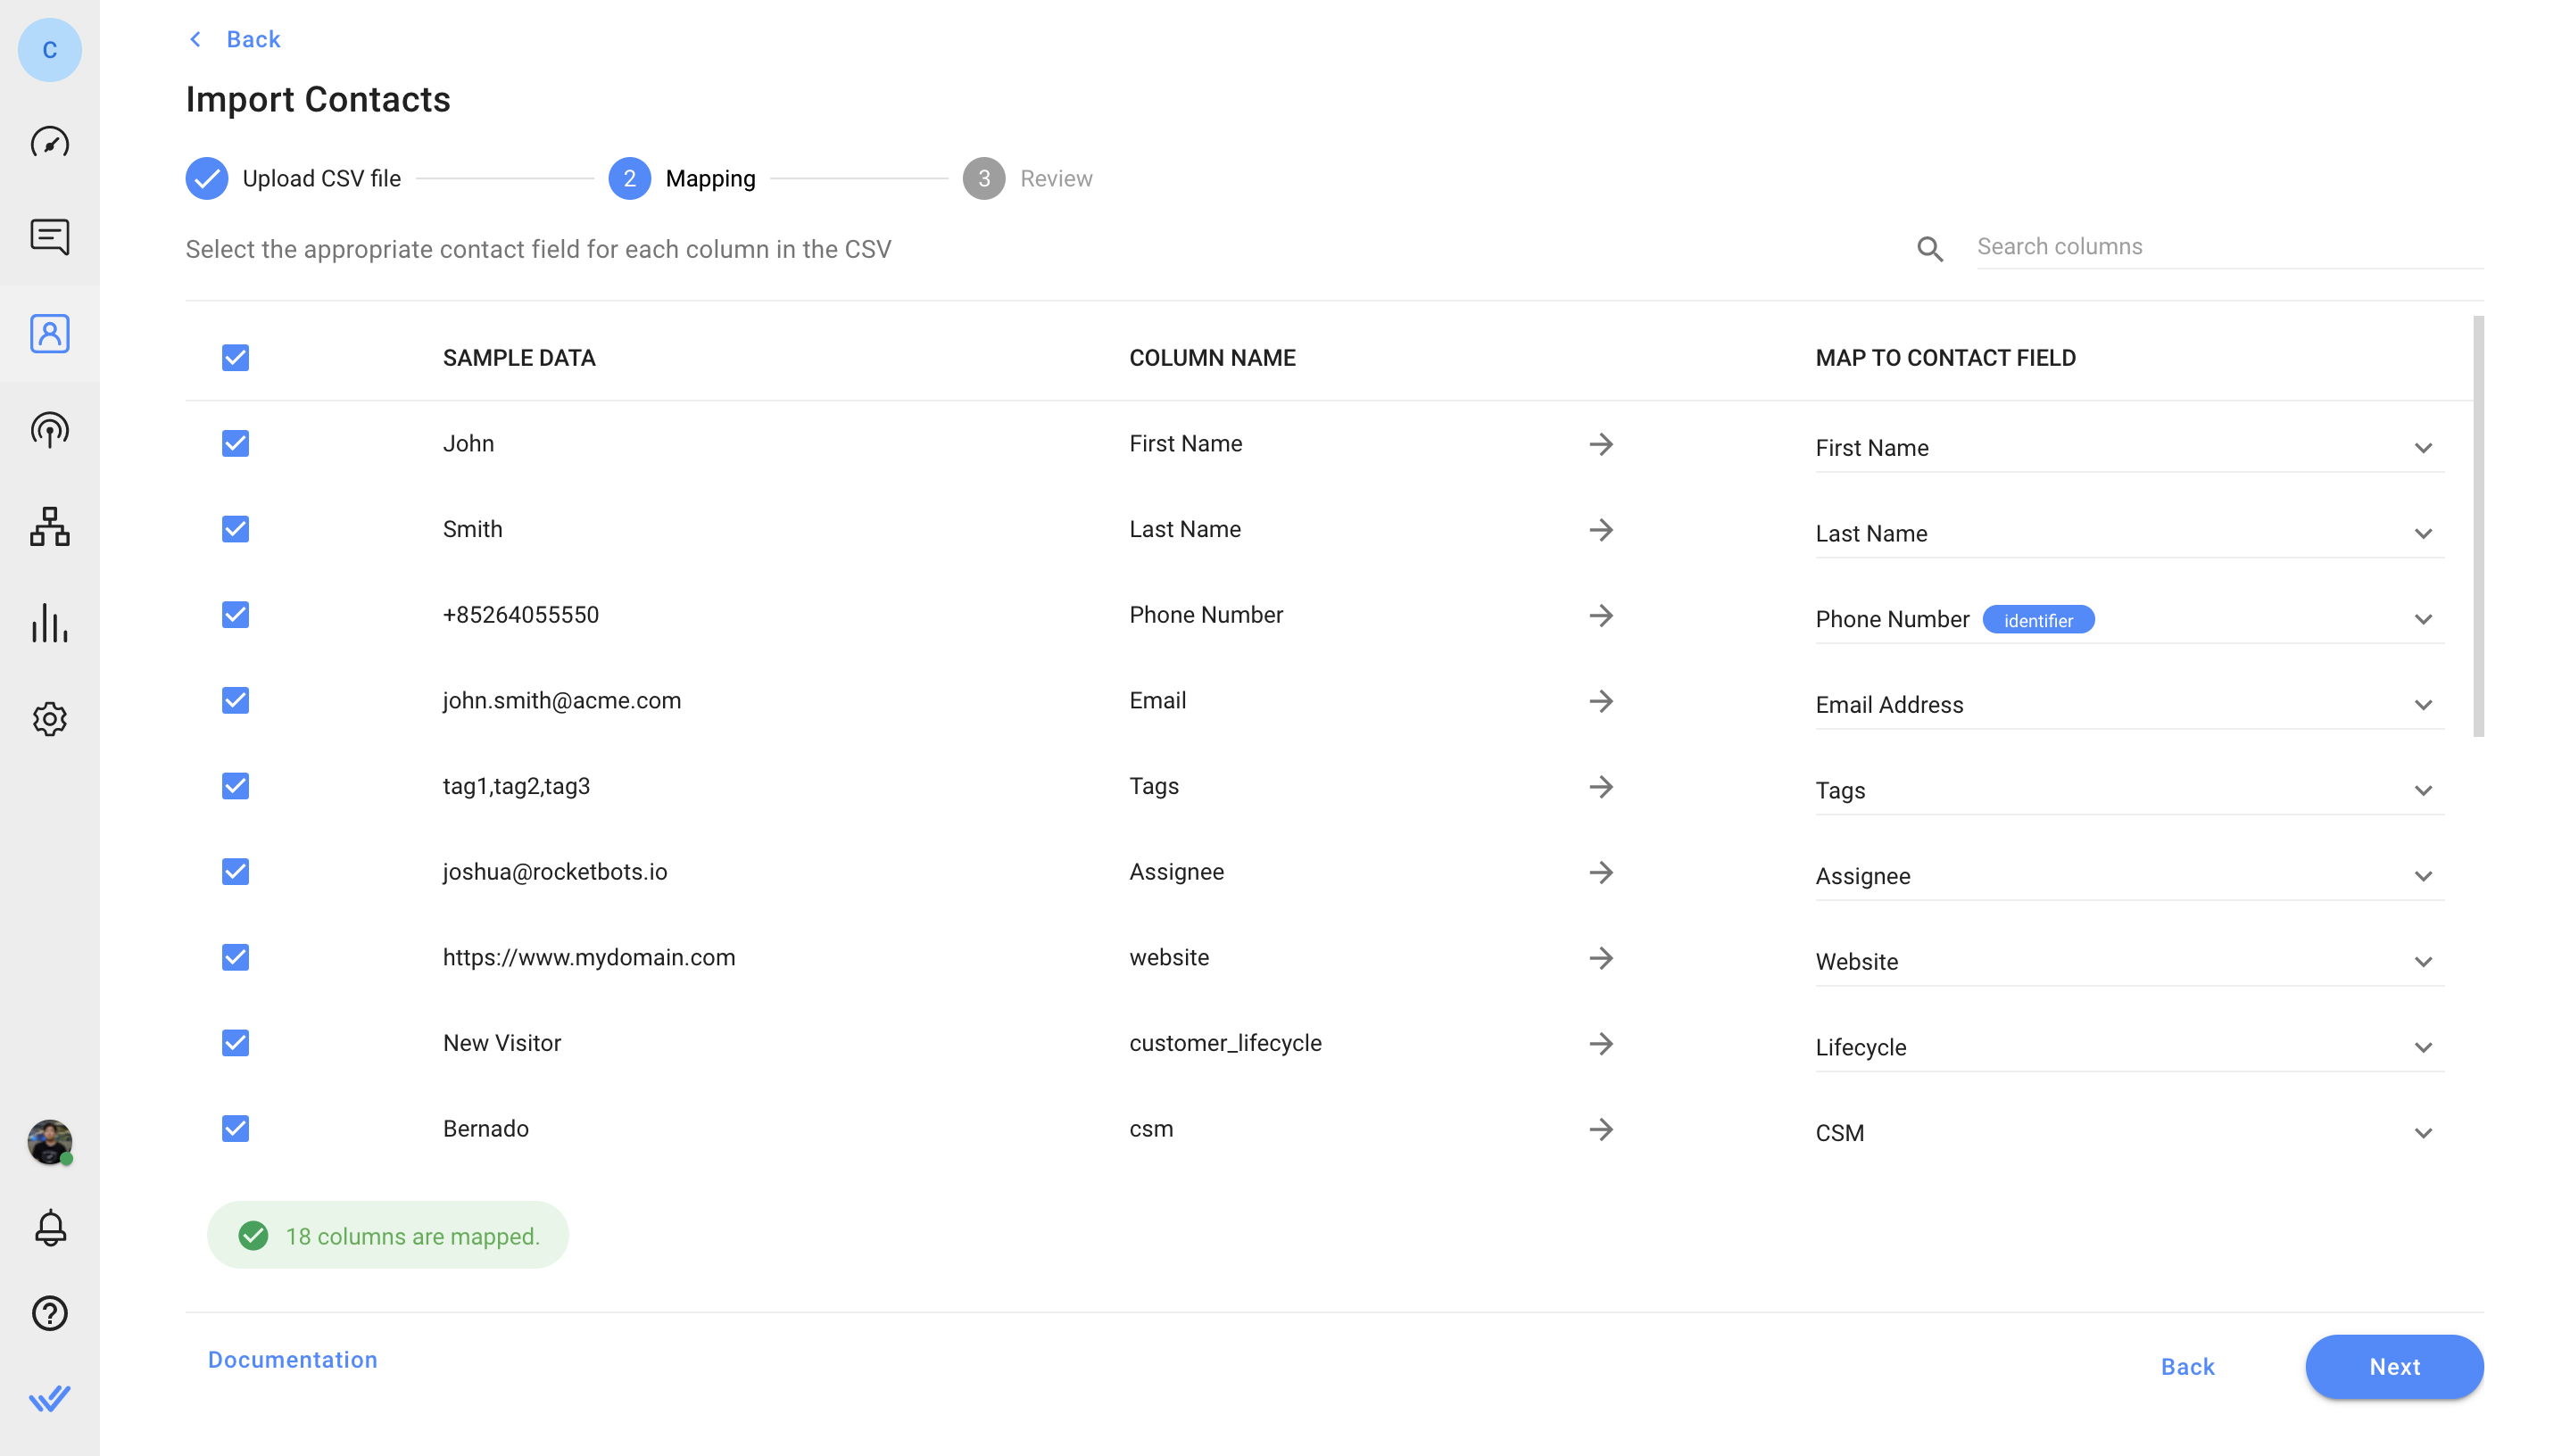Viewport: 2570px width, 1456px height.
Task: Open the Broadcast antenna icon in sidebar
Action: (x=49, y=430)
